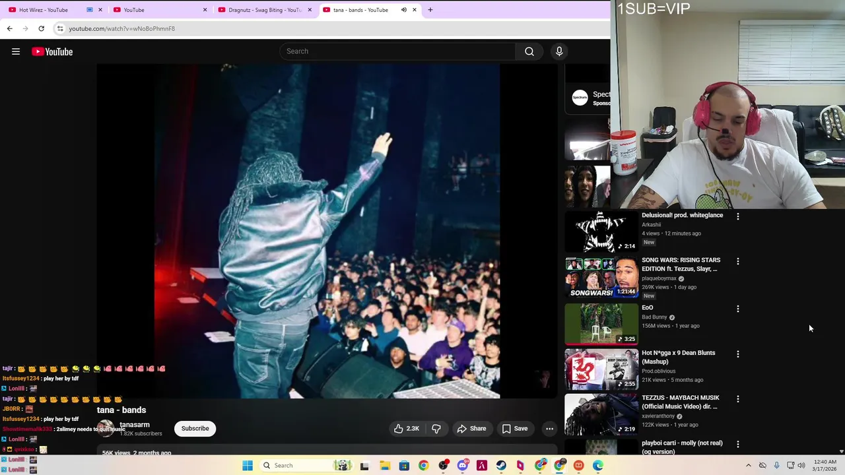Open options menu for EoO video
The width and height of the screenshot is (845, 475).
(x=738, y=309)
